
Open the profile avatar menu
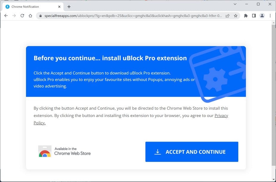(262, 16)
